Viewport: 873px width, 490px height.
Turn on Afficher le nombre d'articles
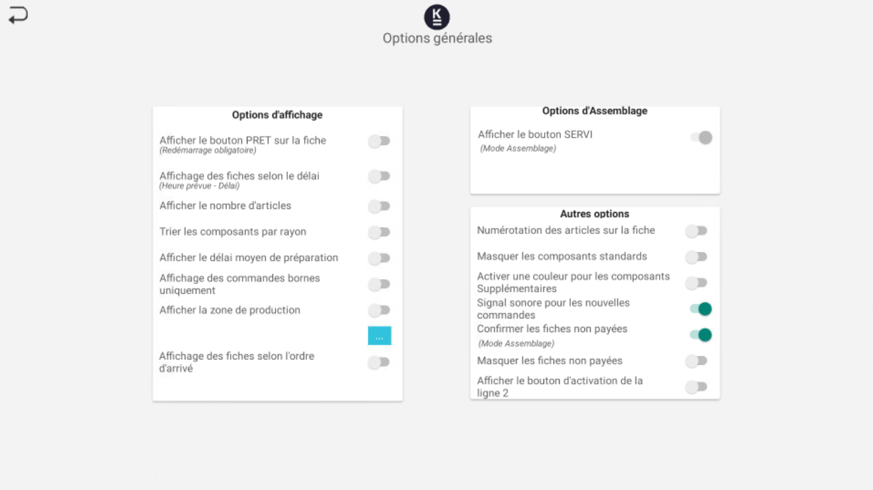click(x=379, y=206)
